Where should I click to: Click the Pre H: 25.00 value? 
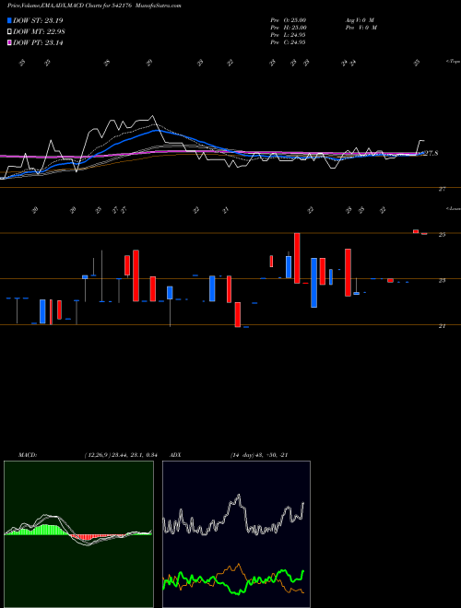click(x=289, y=28)
